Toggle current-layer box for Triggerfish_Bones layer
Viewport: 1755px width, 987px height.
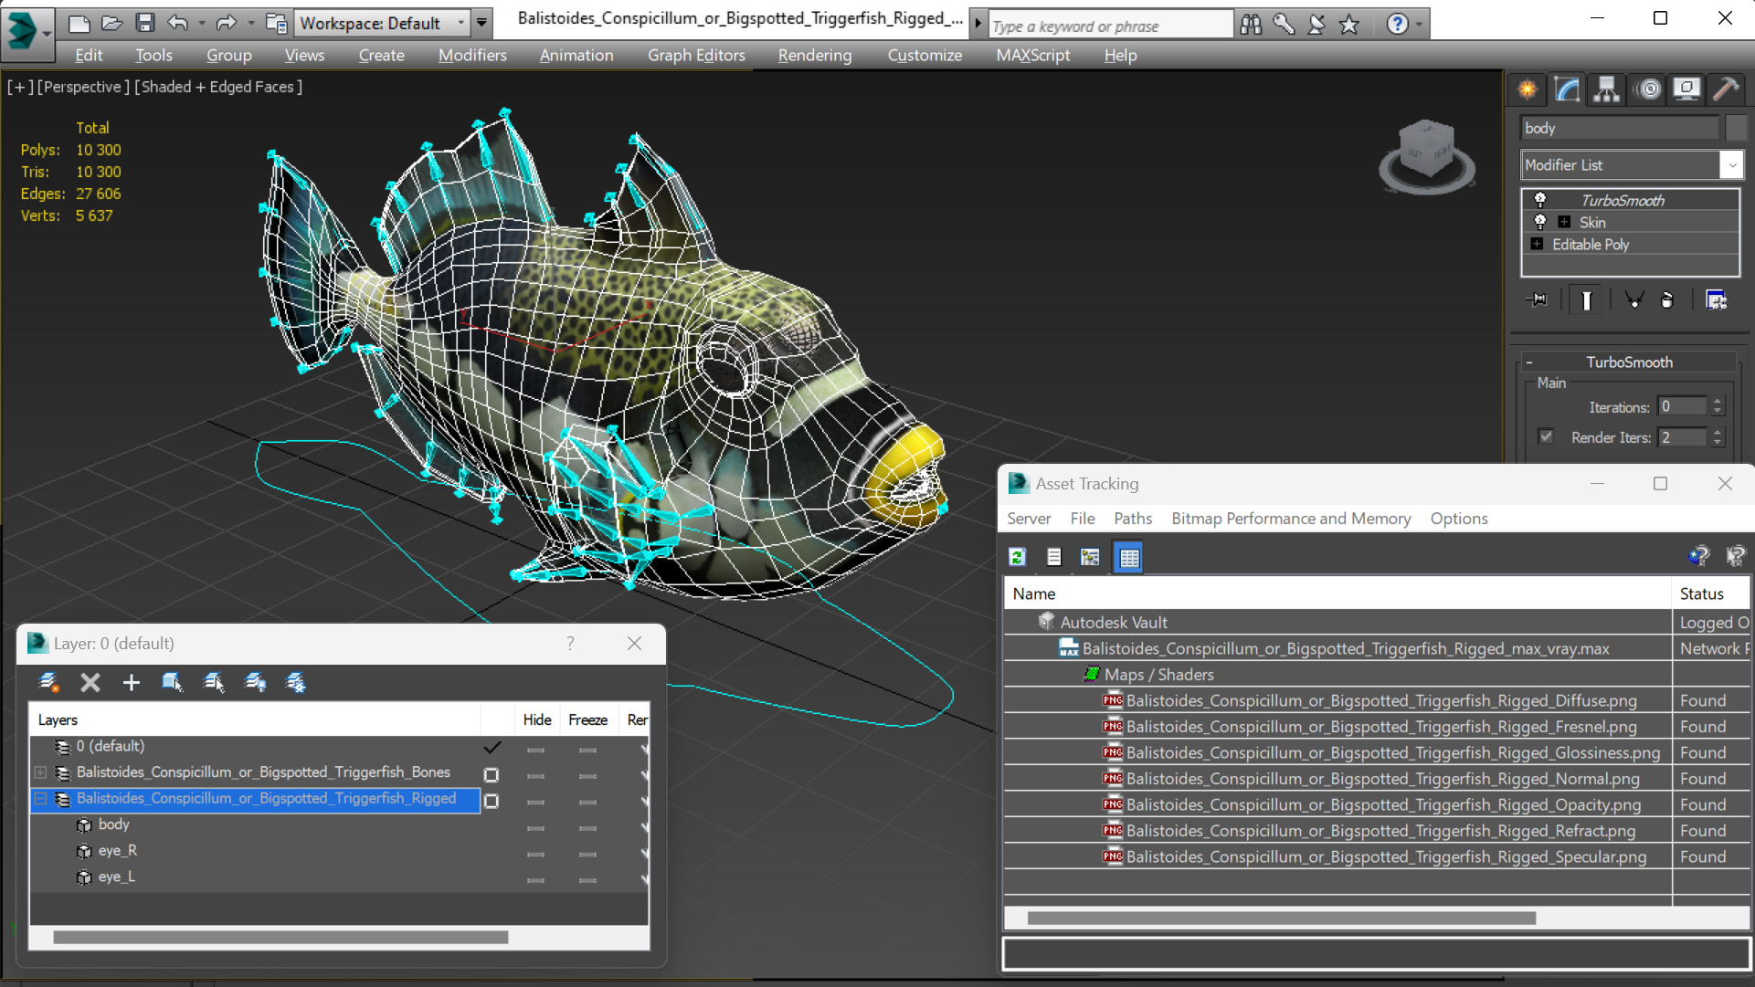[492, 775]
